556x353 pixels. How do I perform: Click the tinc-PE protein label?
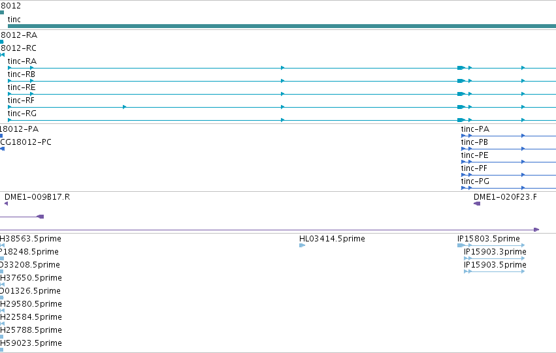pos(475,155)
